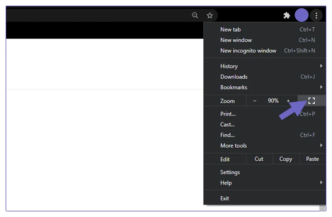This screenshot has height=217, width=332.
Task: Enter full screen via the Zoom row icon
Action: [x=311, y=100]
